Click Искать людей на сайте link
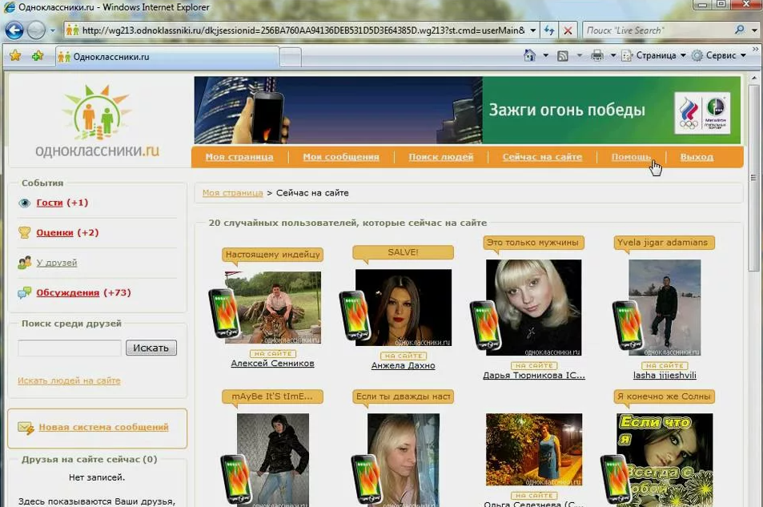 click(69, 381)
